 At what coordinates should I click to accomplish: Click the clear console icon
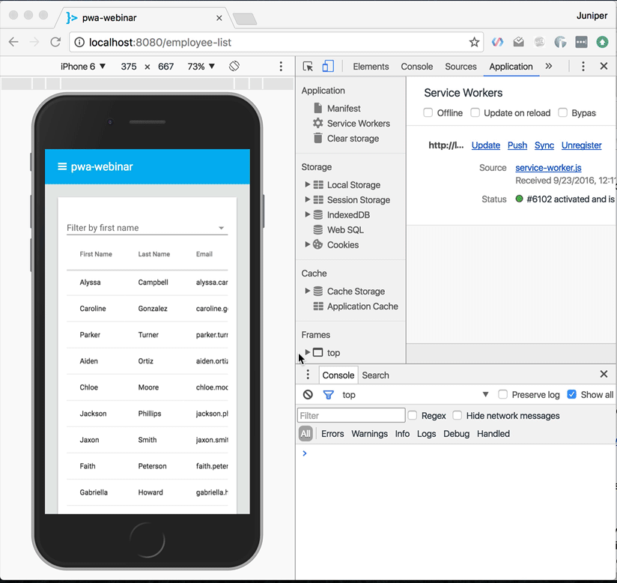(308, 395)
